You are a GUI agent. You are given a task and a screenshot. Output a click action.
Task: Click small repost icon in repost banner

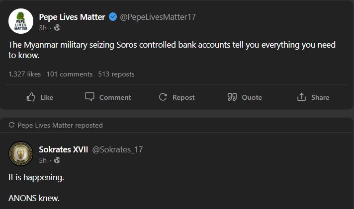point(12,126)
